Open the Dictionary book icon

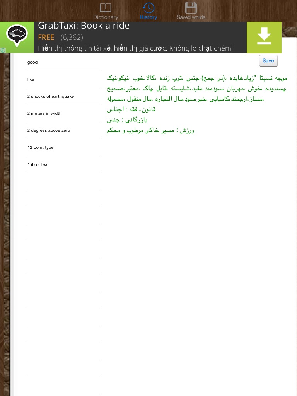[x=106, y=8]
